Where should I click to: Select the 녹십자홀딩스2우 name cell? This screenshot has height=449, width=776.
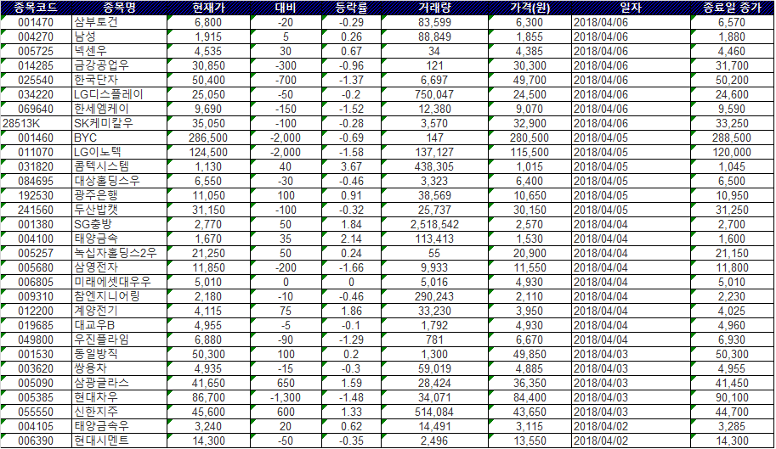(x=119, y=253)
